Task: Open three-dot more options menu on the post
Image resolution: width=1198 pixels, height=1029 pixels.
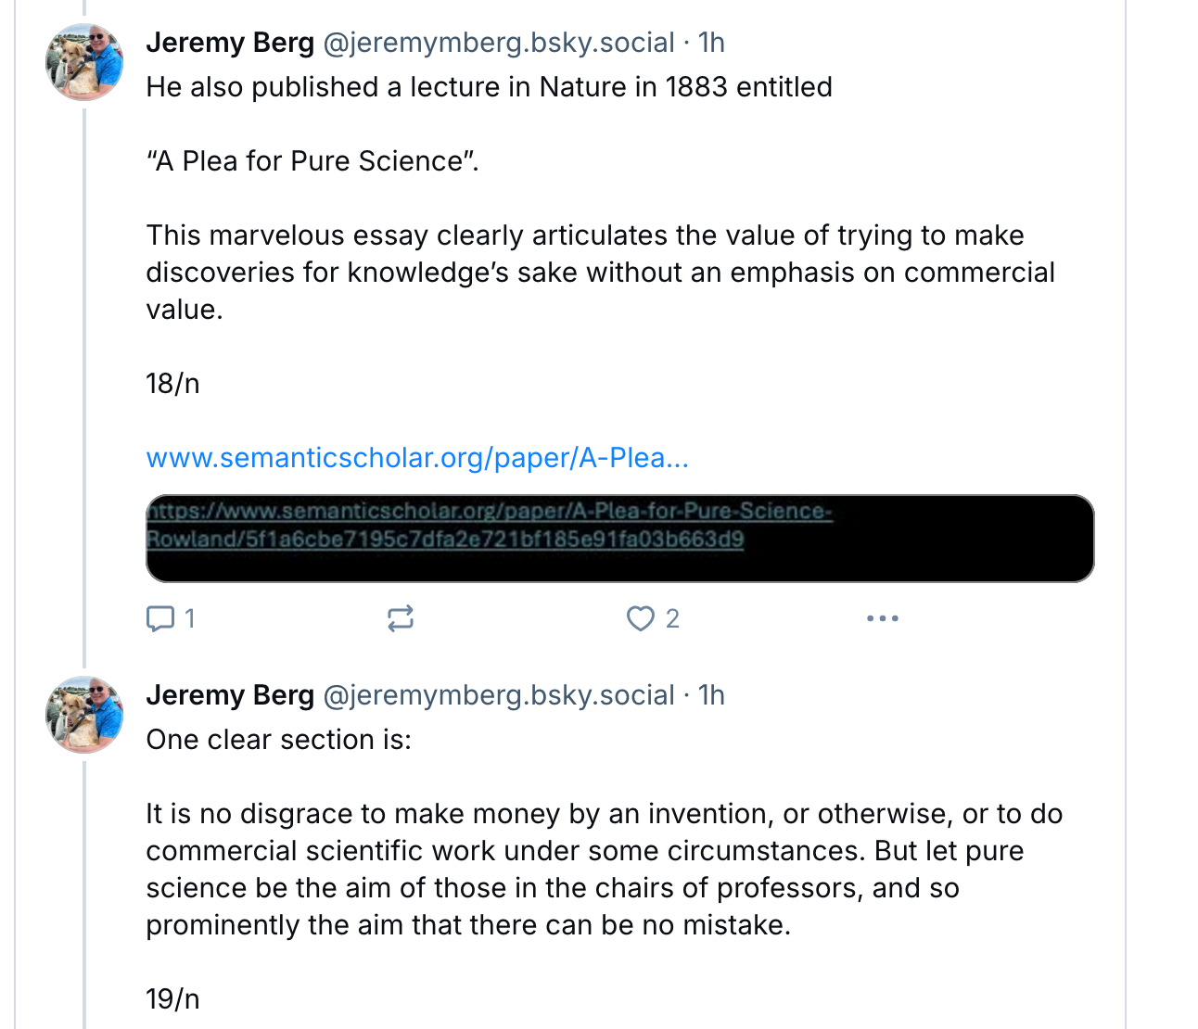Action: coord(882,618)
